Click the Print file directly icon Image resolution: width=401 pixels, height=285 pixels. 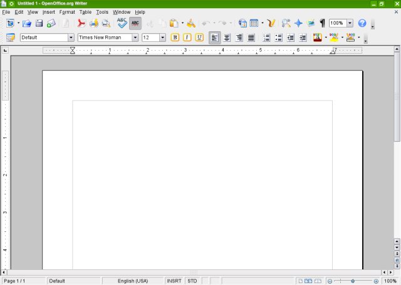coord(93,23)
